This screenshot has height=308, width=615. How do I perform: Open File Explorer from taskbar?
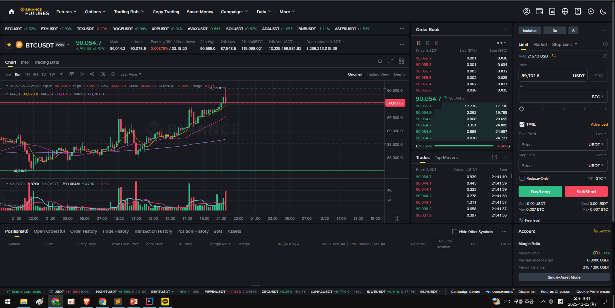click(24, 301)
